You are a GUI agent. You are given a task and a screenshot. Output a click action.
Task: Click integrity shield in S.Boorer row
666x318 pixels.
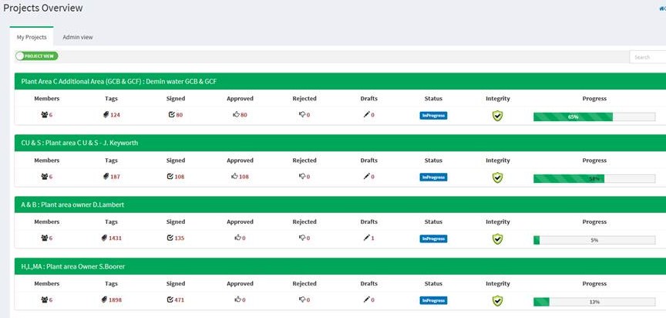pyautogui.click(x=497, y=300)
